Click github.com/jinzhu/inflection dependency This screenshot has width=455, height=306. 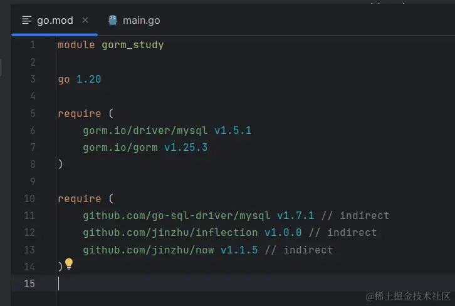pos(170,233)
